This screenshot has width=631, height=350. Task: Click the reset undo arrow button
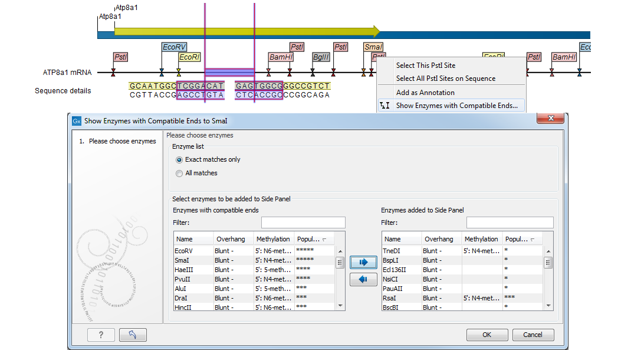pyautogui.click(x=133, y=335)
